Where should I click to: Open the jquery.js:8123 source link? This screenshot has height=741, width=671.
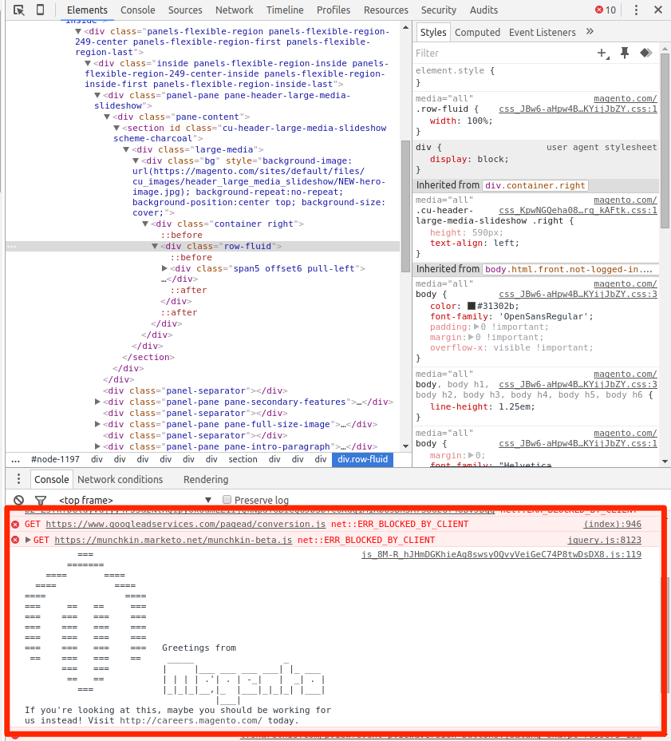coord(605,540)
